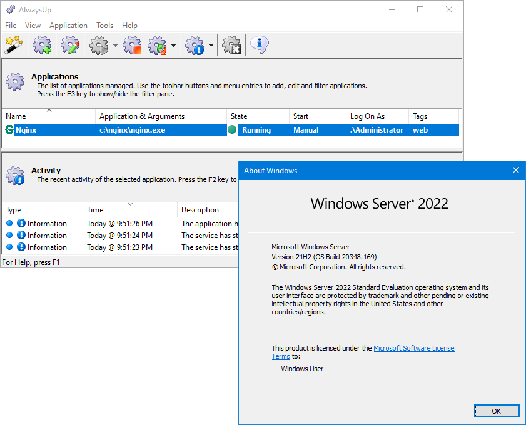Click the web tag cell
The width and height of the screenshot is (526, 425).
420,130
